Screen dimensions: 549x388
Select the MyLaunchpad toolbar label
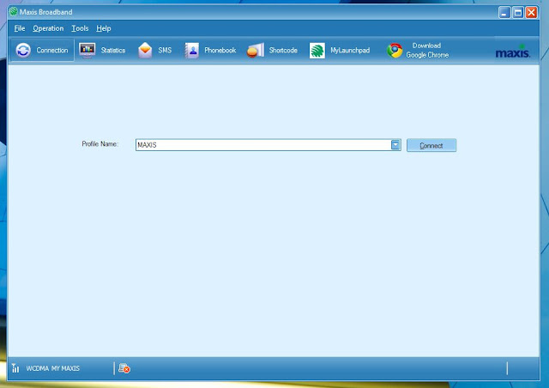(350, 51)
